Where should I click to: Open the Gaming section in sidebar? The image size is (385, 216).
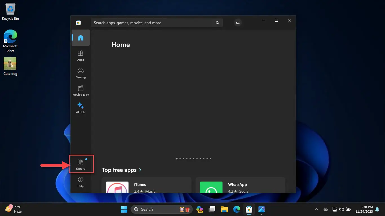81,73
